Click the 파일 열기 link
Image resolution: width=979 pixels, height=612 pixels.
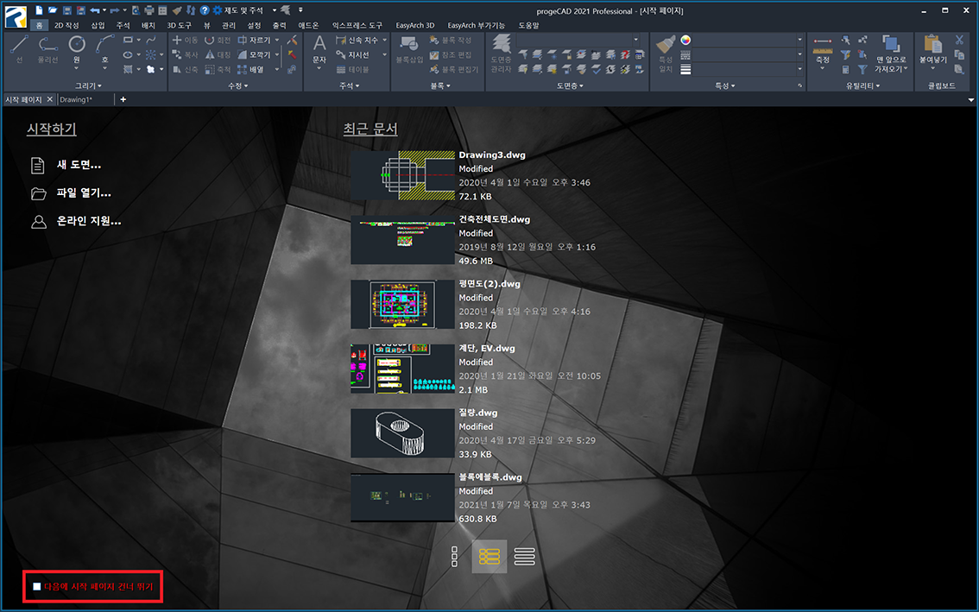tap(84, 193)
